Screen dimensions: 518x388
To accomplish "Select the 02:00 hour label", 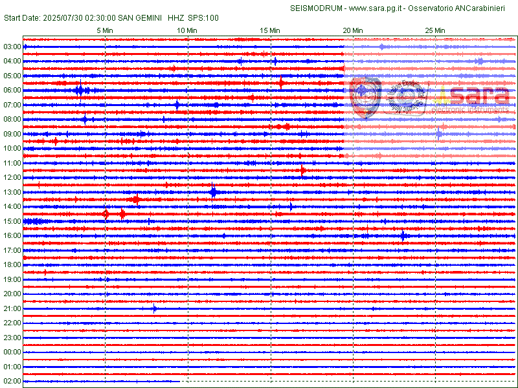I will (x=12, y=381).
